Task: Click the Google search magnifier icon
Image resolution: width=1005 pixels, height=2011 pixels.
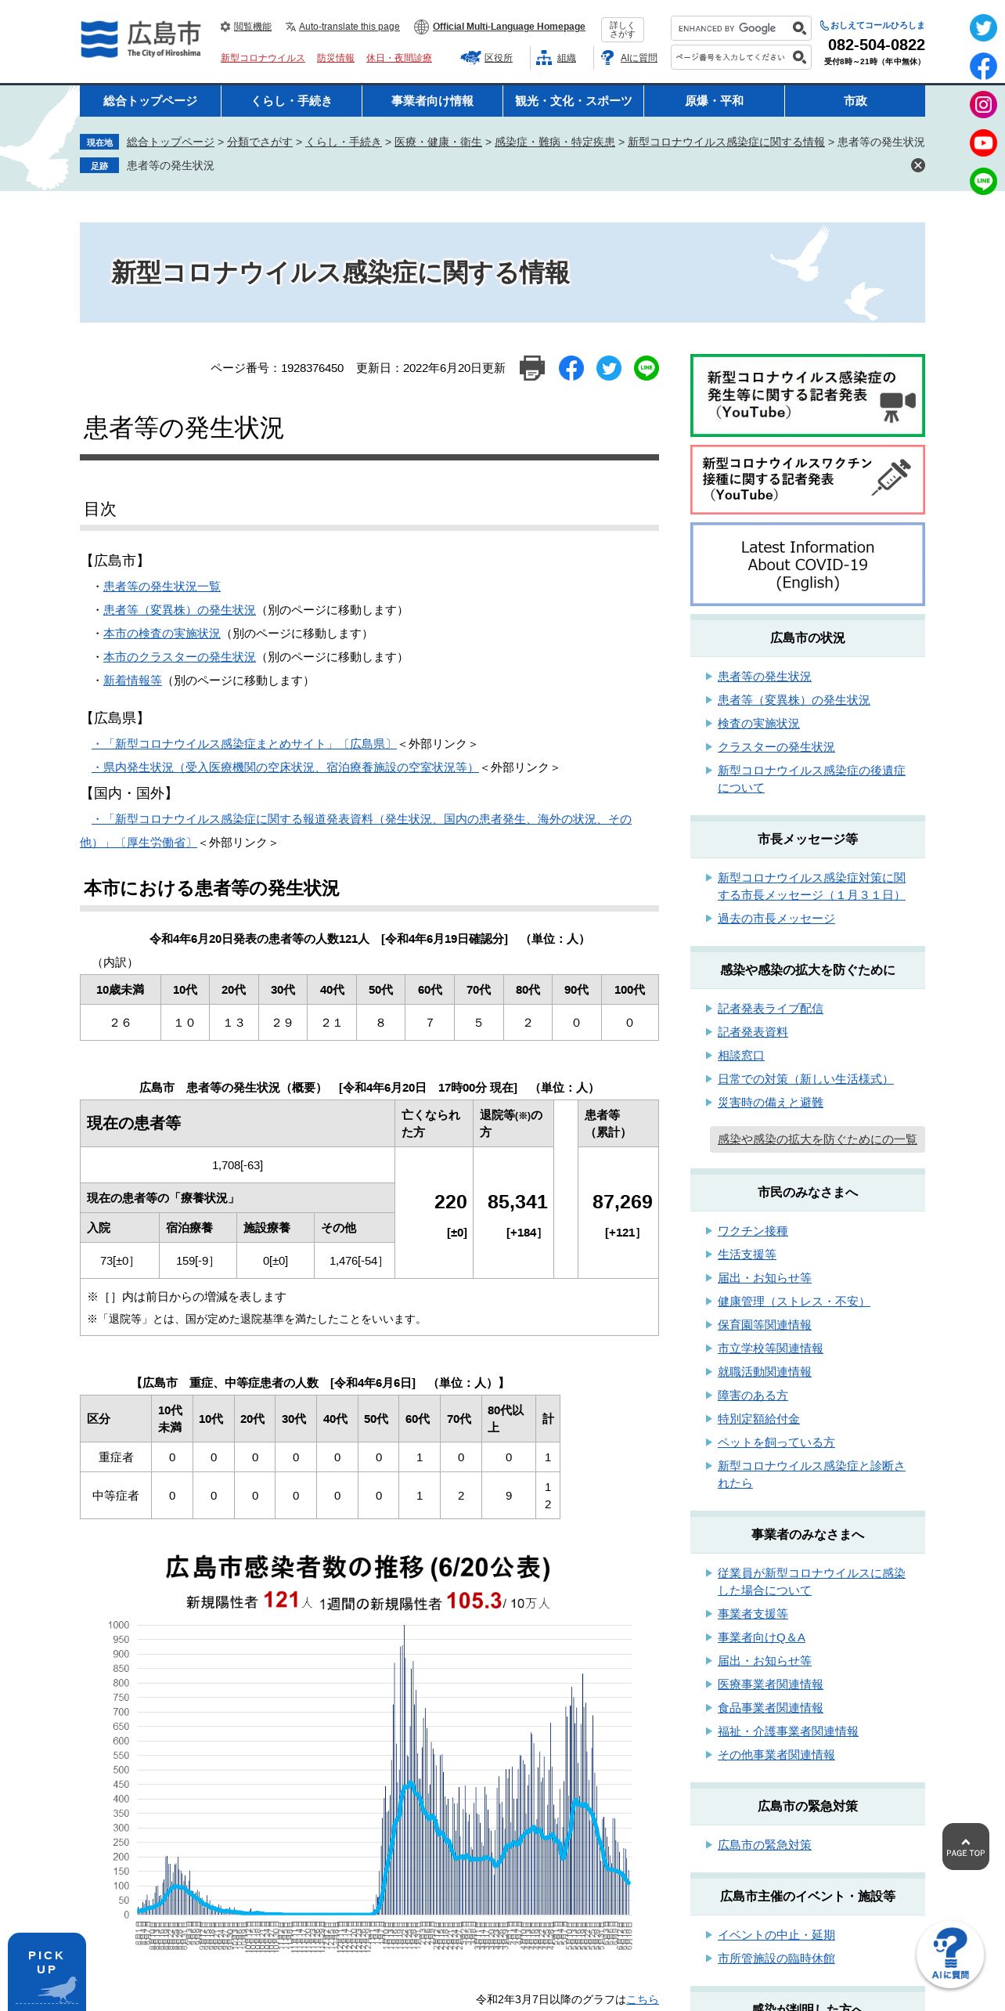Action: [x=799, y=28]
